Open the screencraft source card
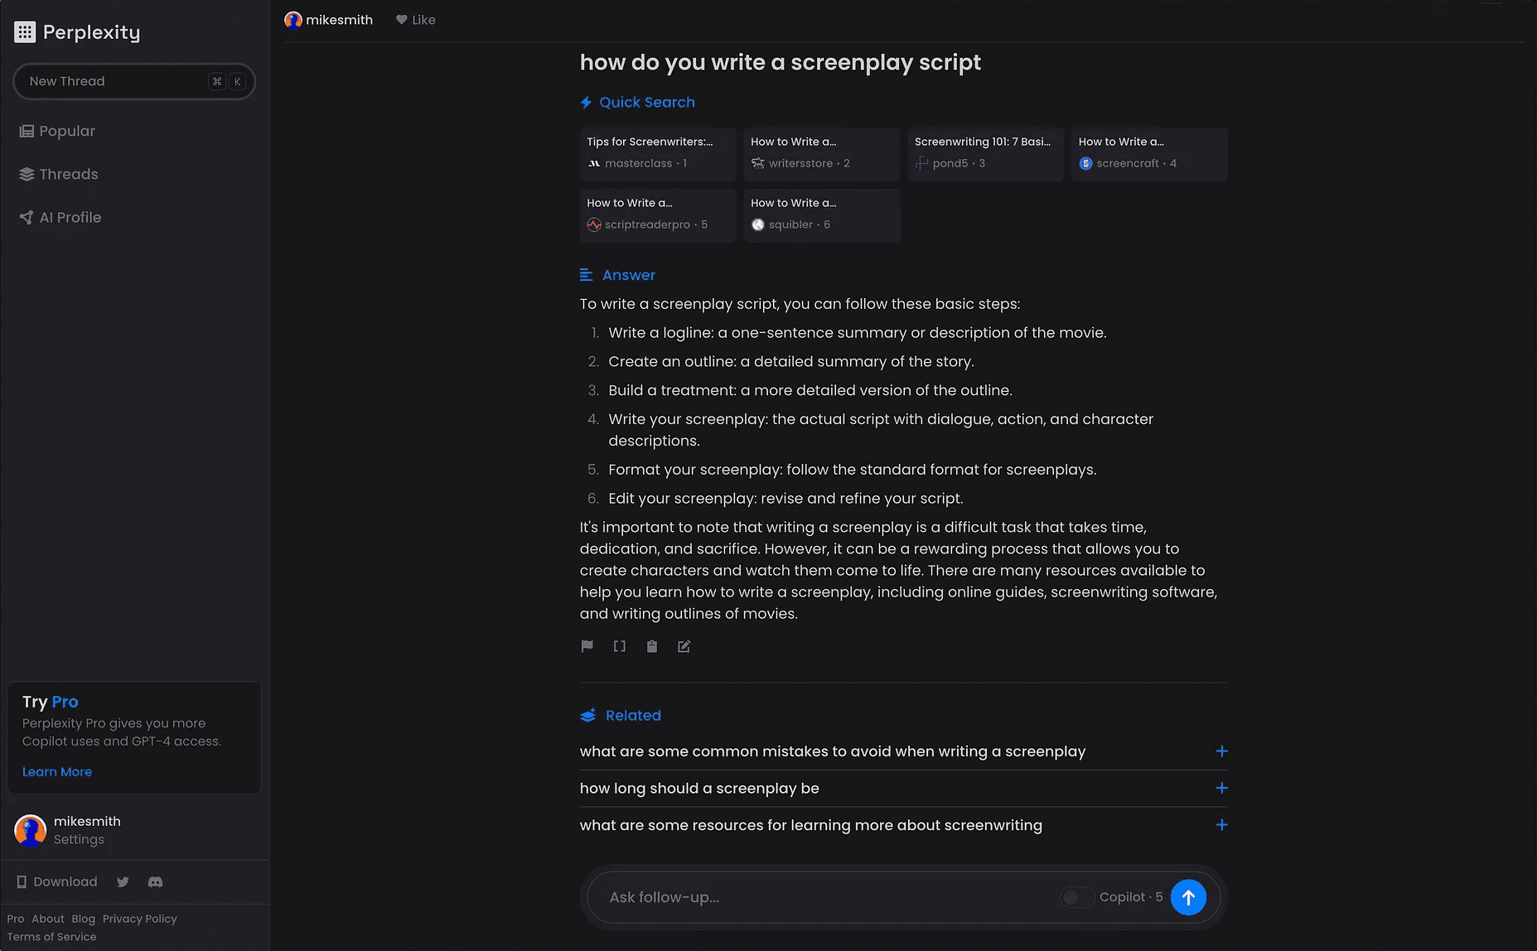Image resolution: width=1537 pixels, height=951 pixels. (1150, 154)
